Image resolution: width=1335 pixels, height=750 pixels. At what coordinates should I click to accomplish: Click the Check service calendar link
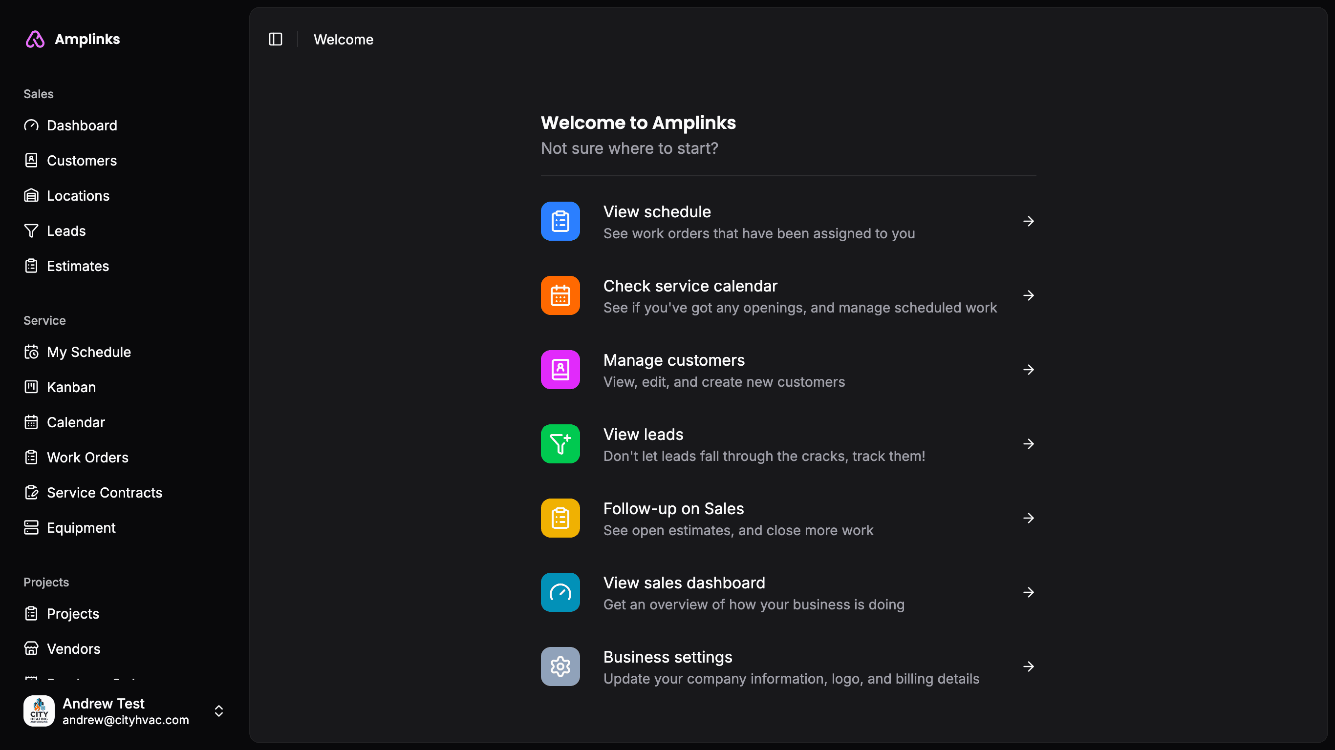(690, 286)
